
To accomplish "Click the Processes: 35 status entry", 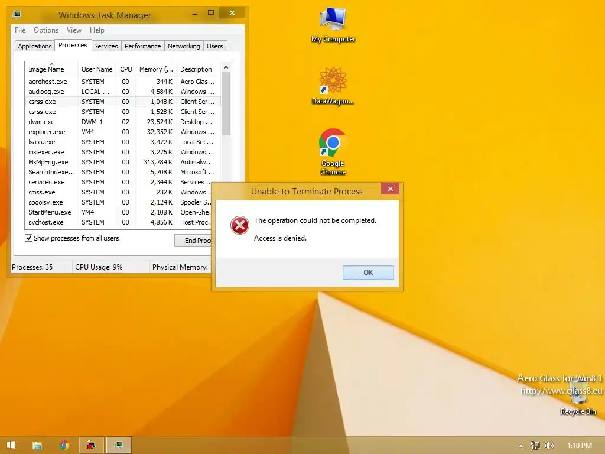I will tap(32, 267).
